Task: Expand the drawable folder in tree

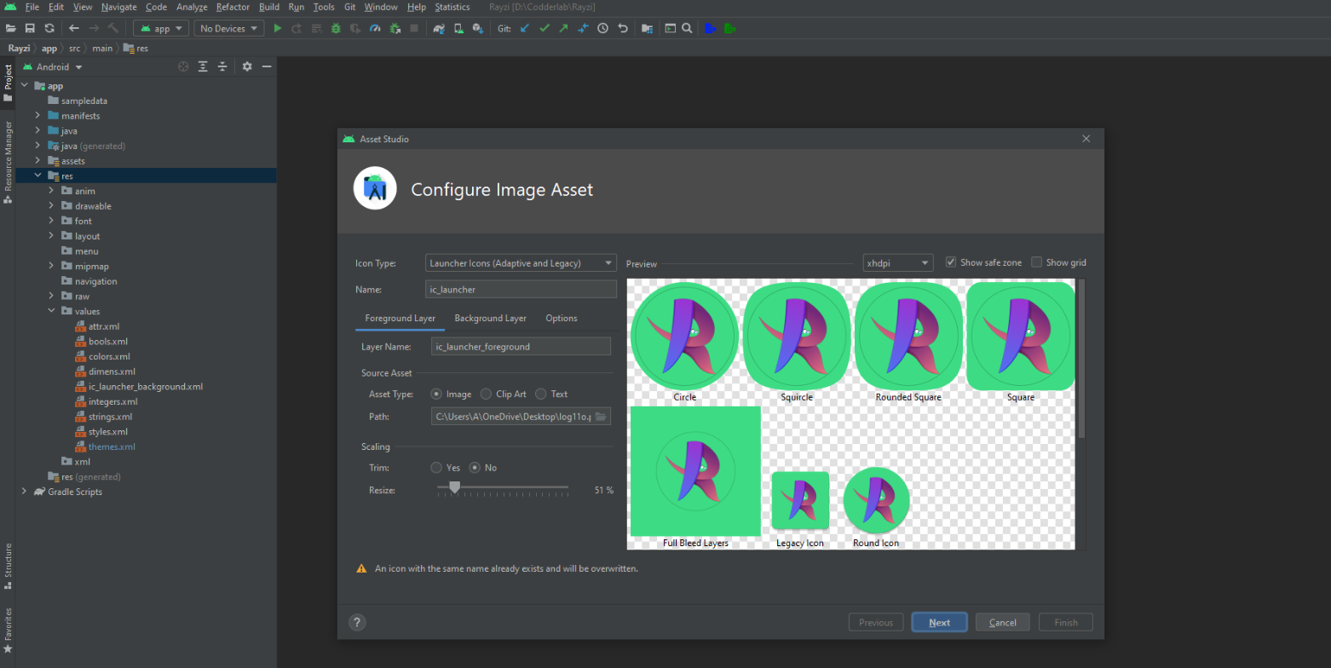Action: point(51,206)
